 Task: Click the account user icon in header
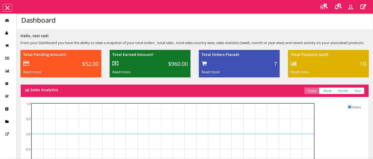coord(351,7)
